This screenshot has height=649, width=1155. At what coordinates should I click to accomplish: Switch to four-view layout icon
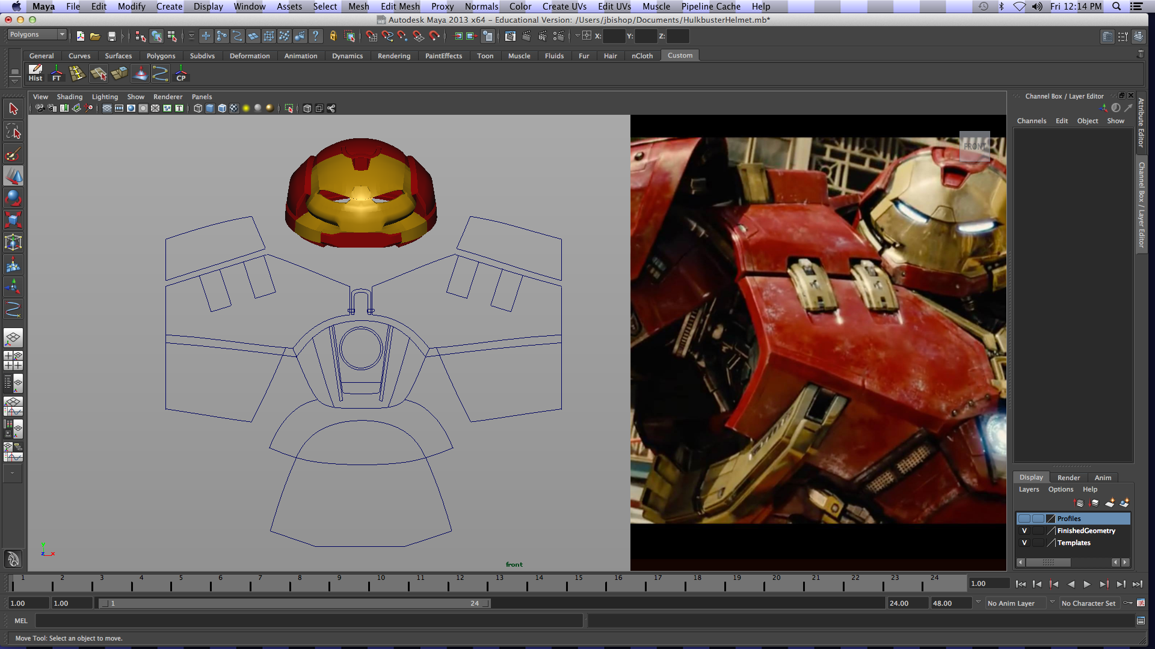click(13, 361)
